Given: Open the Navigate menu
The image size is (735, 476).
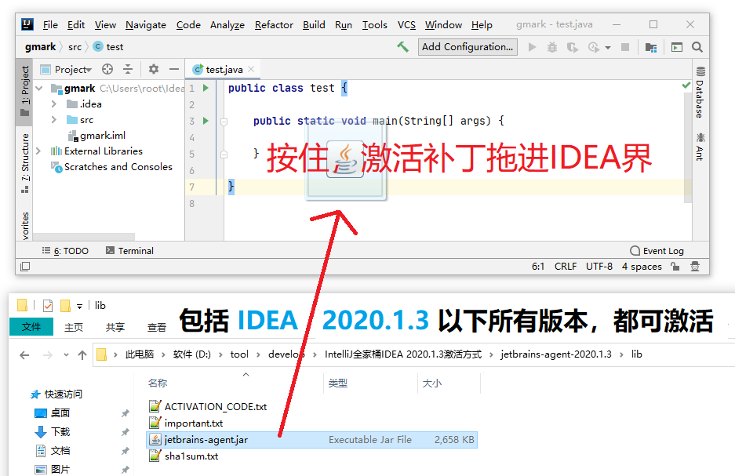Looking at the screenshot, I should pos(146,25).
